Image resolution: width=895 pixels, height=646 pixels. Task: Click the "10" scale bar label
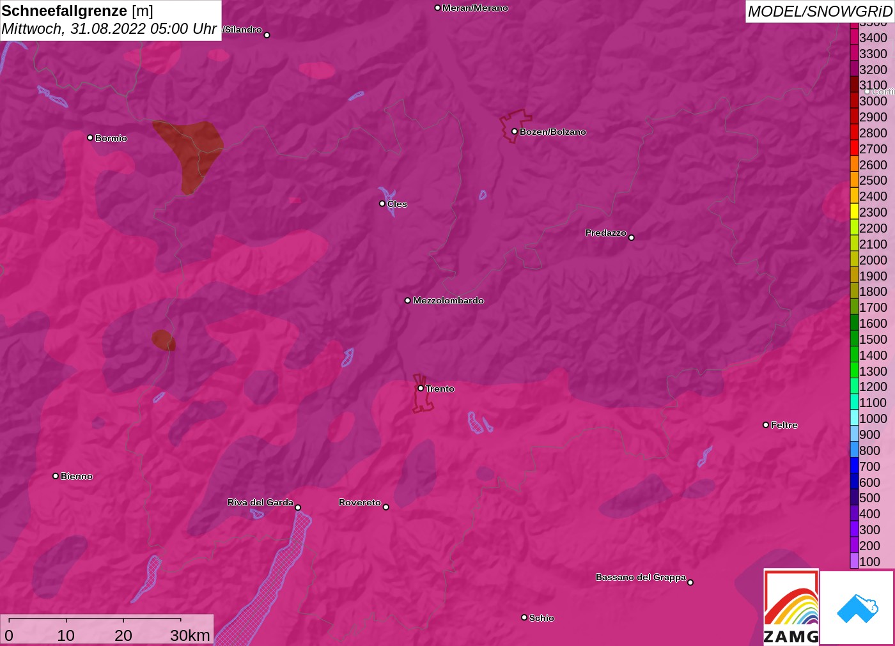(x=66, y=635)
